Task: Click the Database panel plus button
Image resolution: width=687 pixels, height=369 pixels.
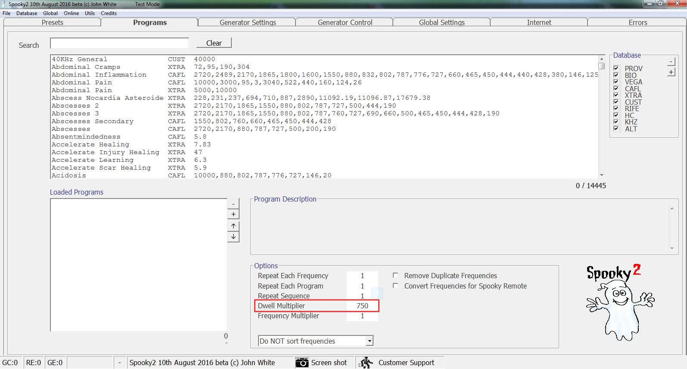Action: point(671,72)
